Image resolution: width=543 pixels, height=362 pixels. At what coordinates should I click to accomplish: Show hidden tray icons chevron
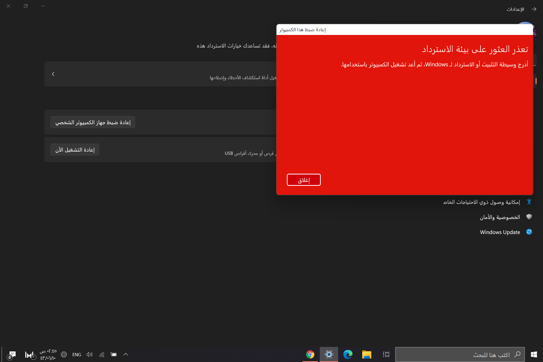(x=126, y=354)
